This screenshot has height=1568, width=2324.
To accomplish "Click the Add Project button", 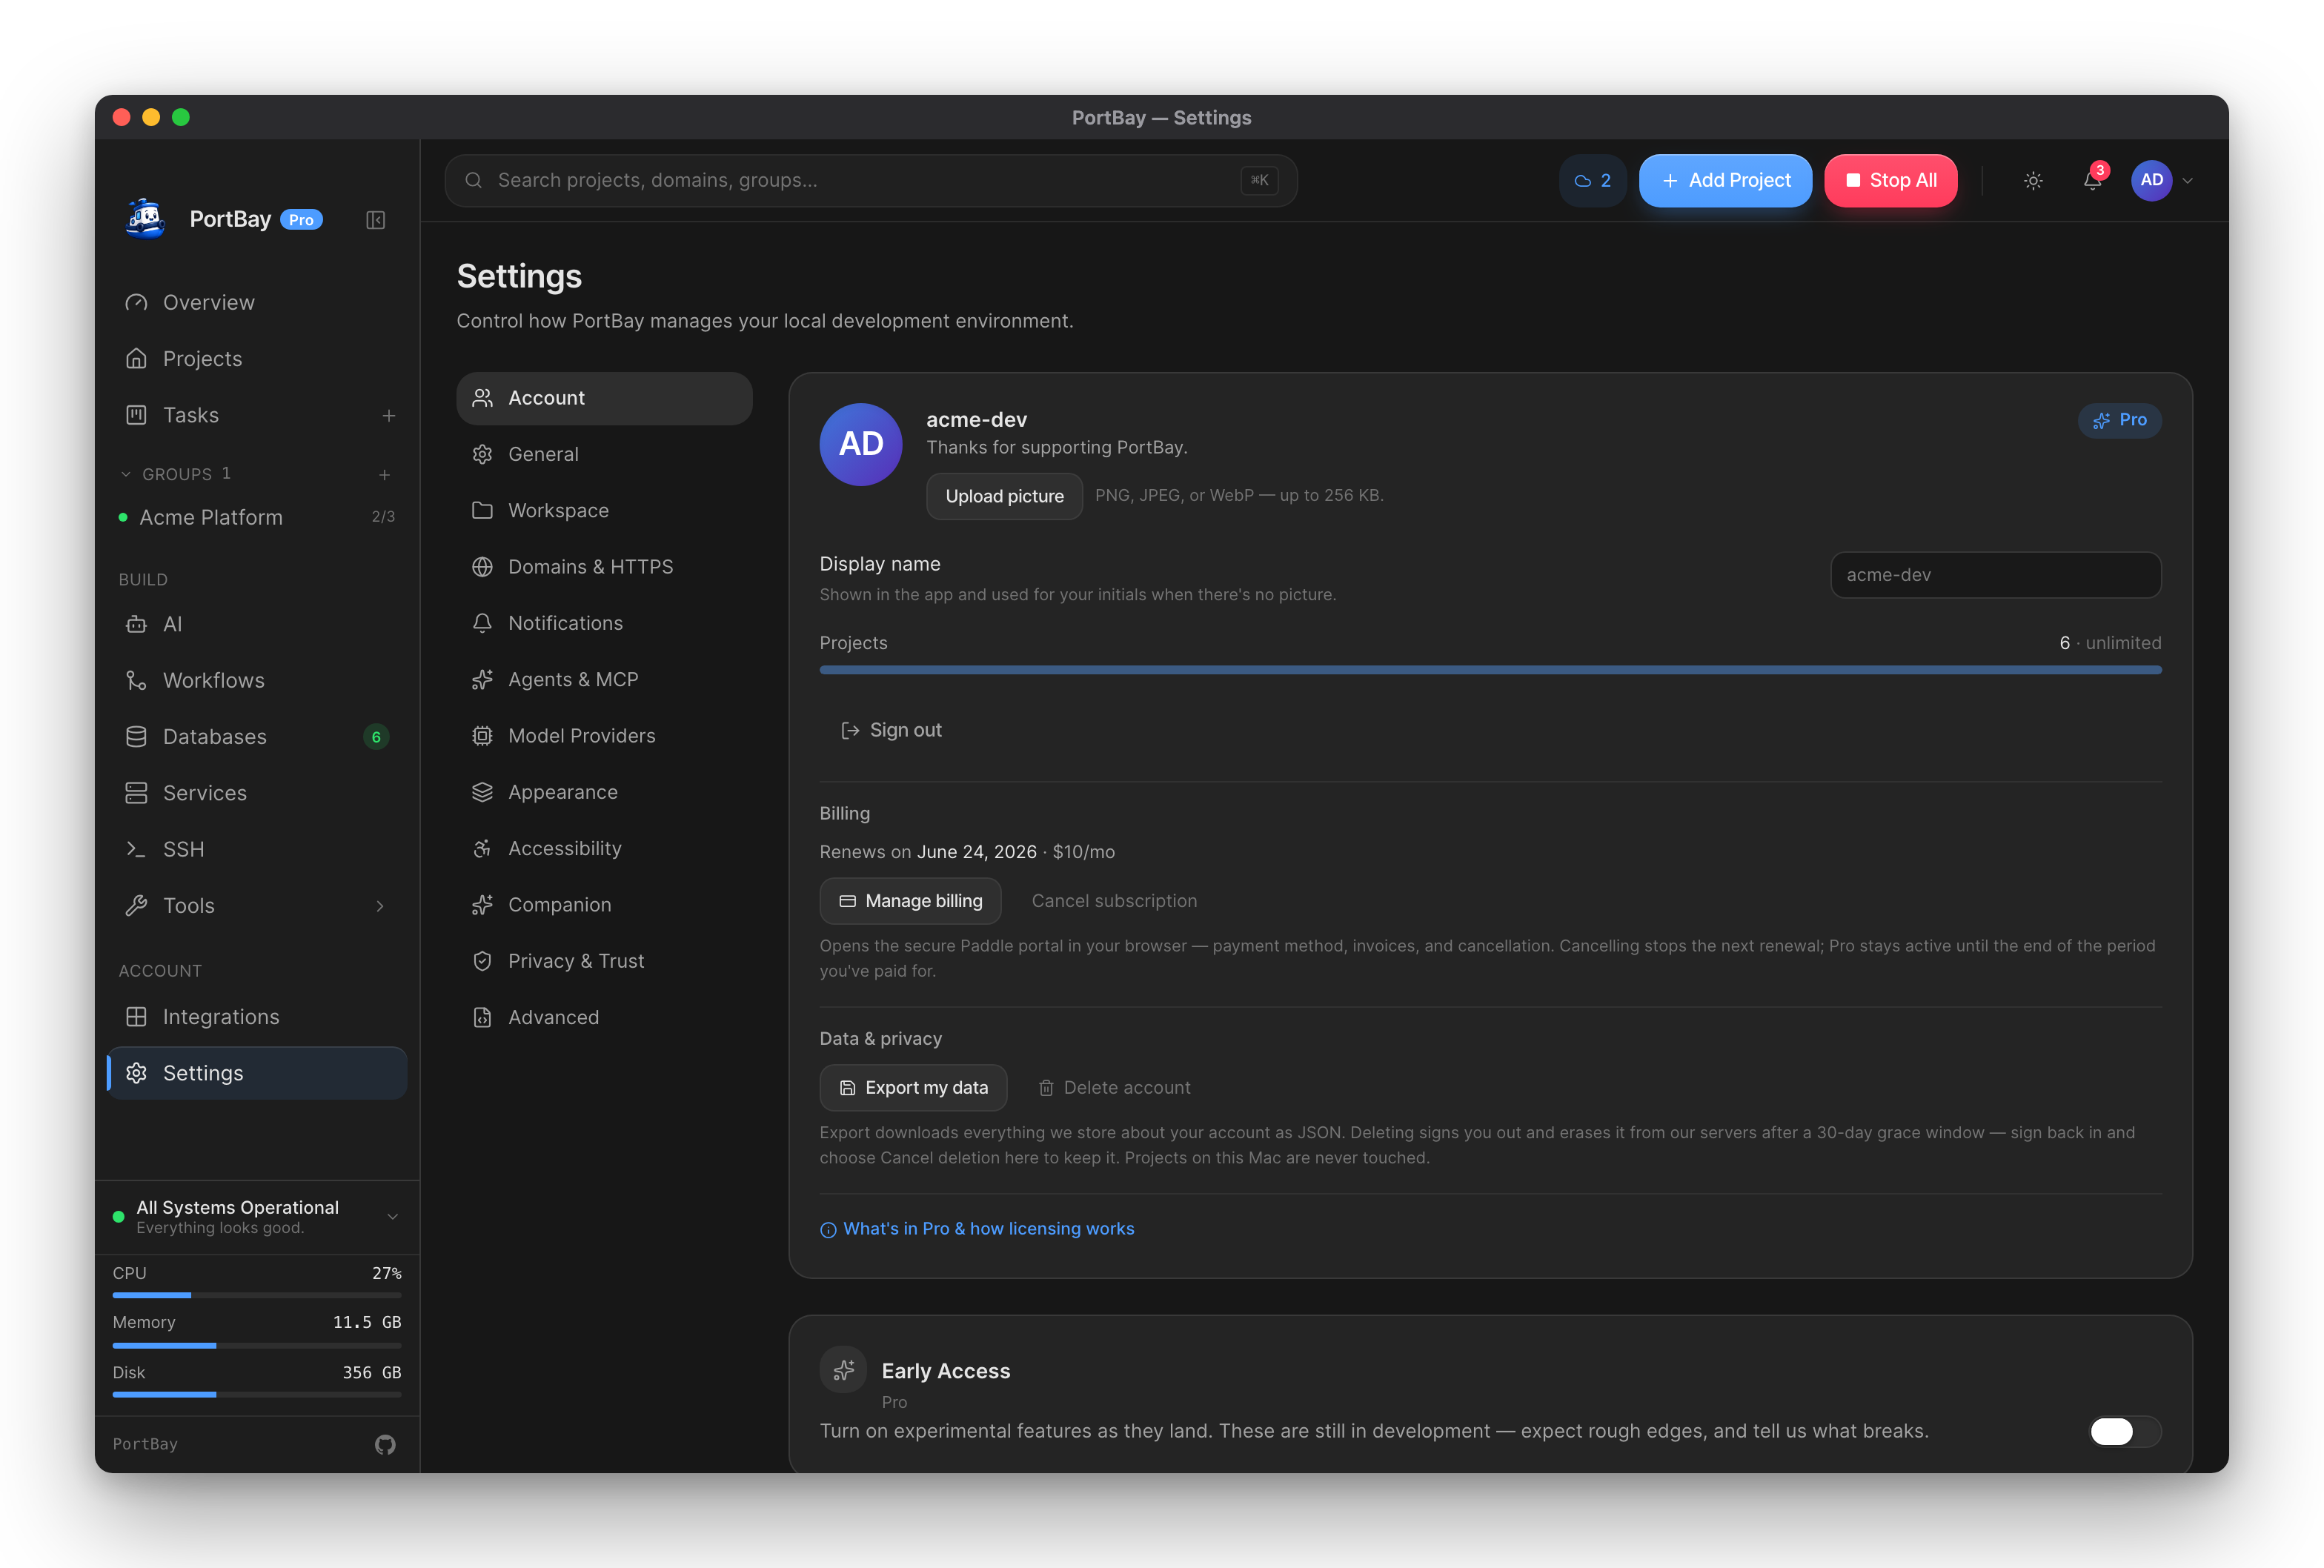I will pos(1725,181).
